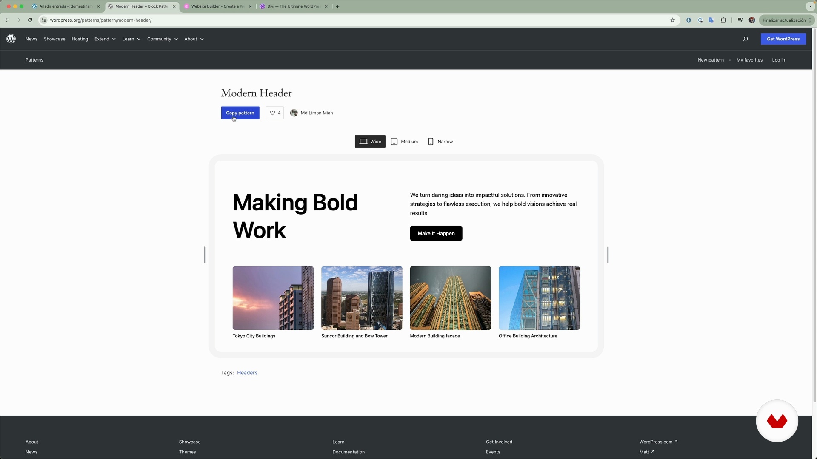Click the Tokyo City Buildings thumbnail

[273, 298]
